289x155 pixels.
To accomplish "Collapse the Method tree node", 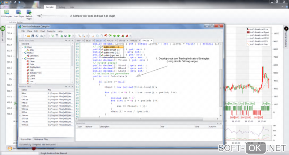I will coord(23,53).
